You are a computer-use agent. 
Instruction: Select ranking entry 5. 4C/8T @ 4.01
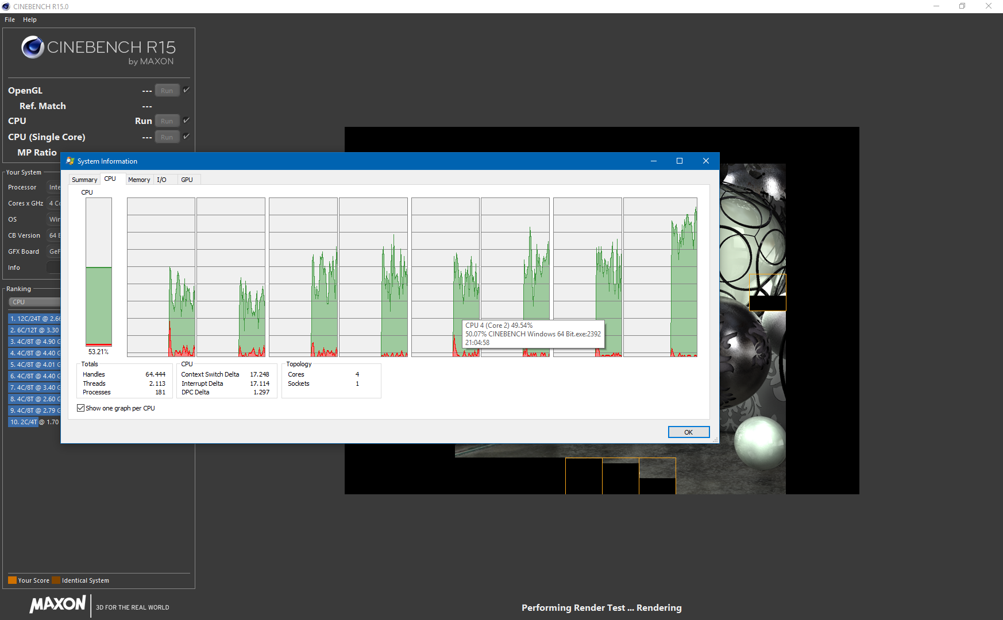coord(34,365)
